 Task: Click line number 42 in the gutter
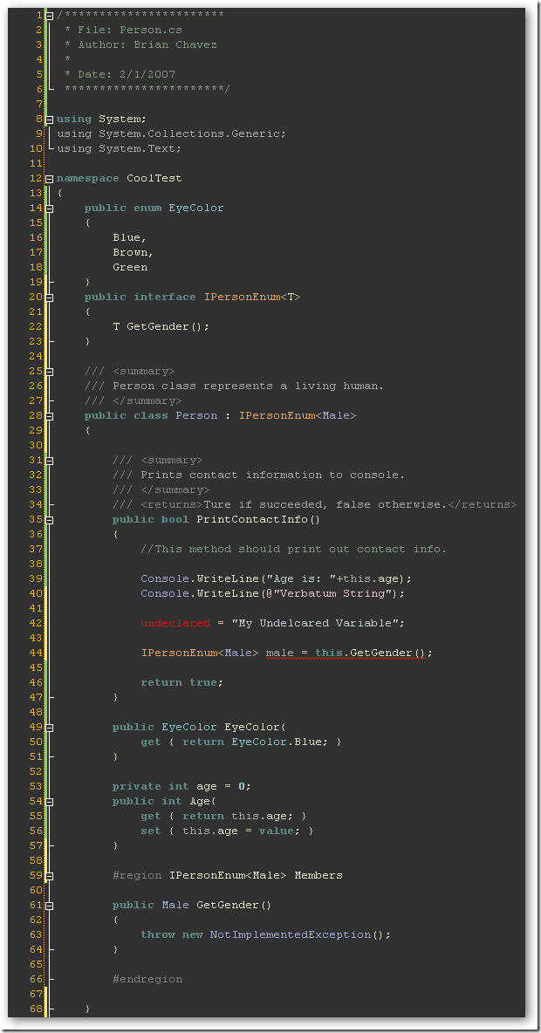tap(36, 623)
